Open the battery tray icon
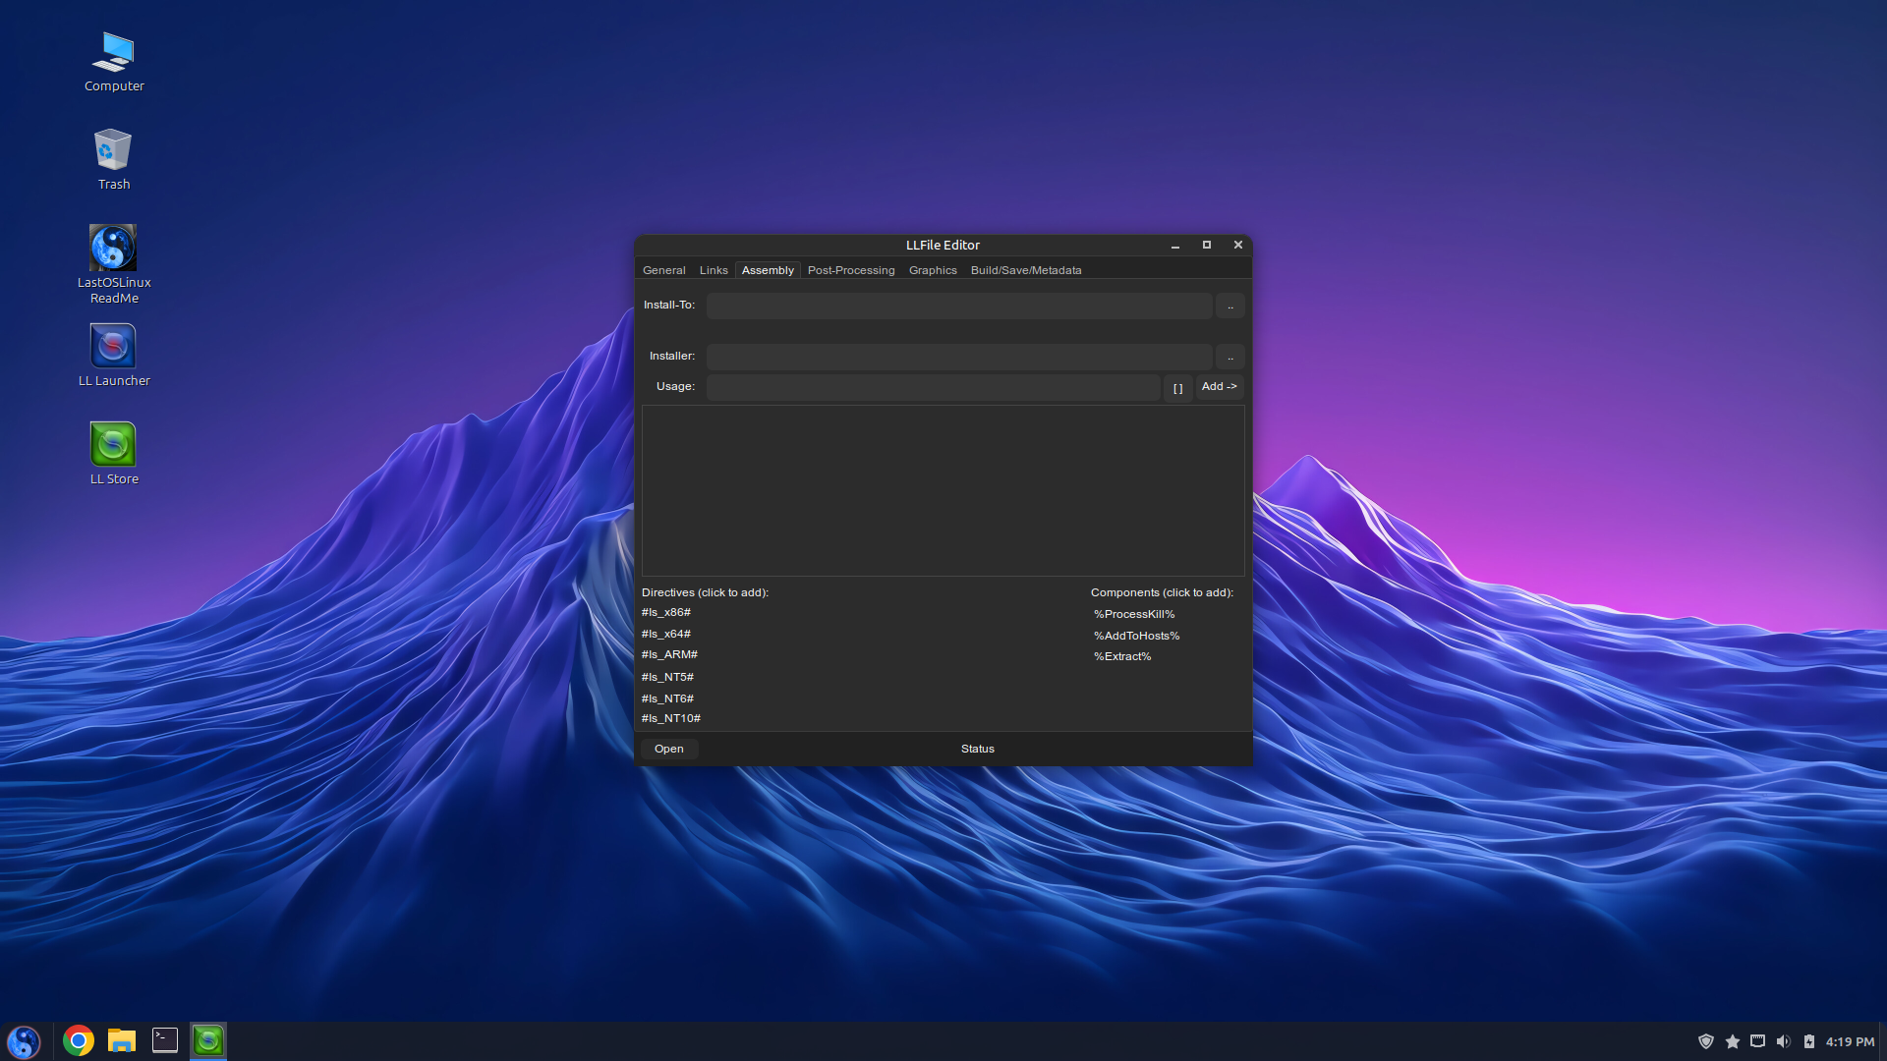The height and width of the screenshot is (1061, 1887). tap(1808, 1041)
